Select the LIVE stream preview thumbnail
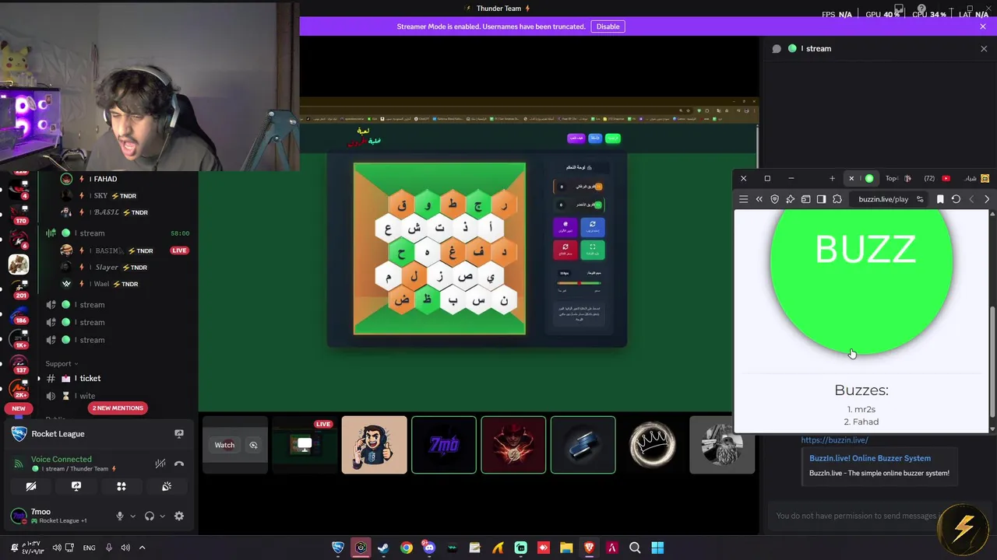The image size is (997, 560). coord(305,445)
